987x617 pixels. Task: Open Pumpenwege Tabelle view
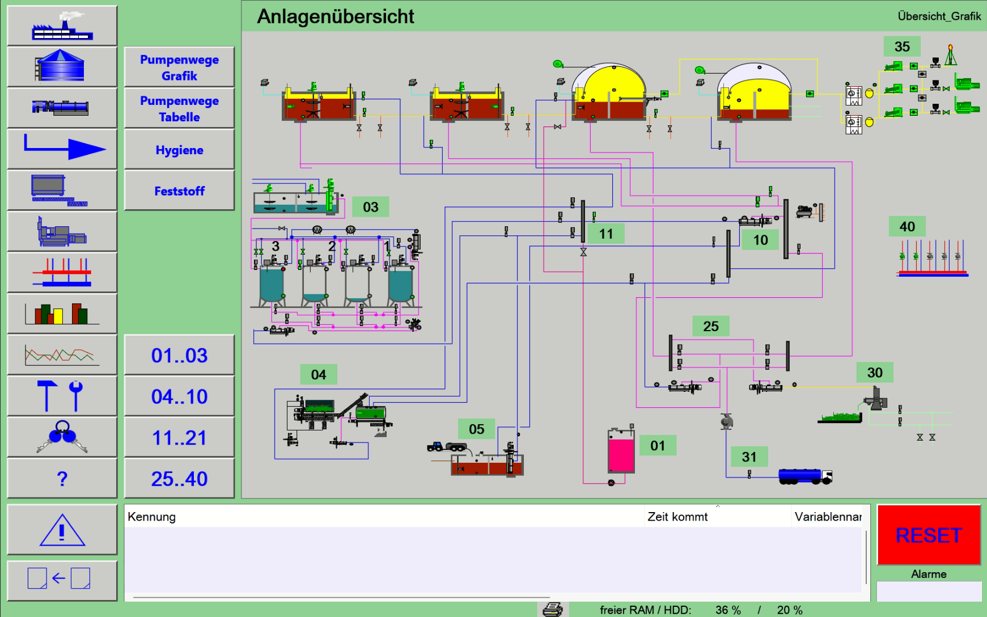coord(179,108)
